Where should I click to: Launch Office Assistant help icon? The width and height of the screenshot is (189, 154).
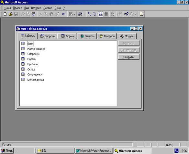(x=141, y=14)
